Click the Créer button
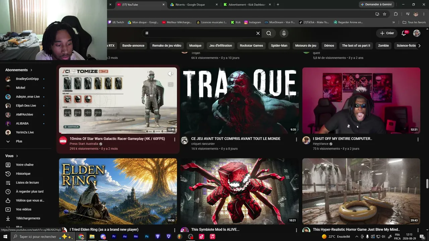Viewport: 429px width, 241px height. point(387,33)
